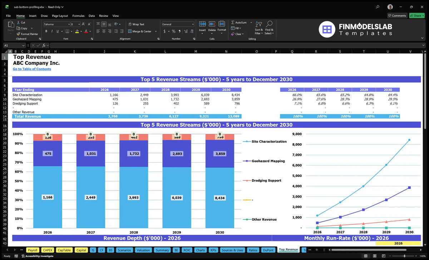Apply Comma Style number format
The image size is (429, 260).
179,31
